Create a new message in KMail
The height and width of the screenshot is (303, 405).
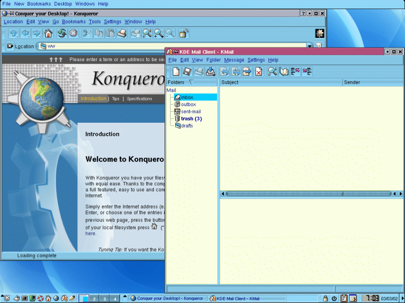pyautogui.click(x=176, y=71)
